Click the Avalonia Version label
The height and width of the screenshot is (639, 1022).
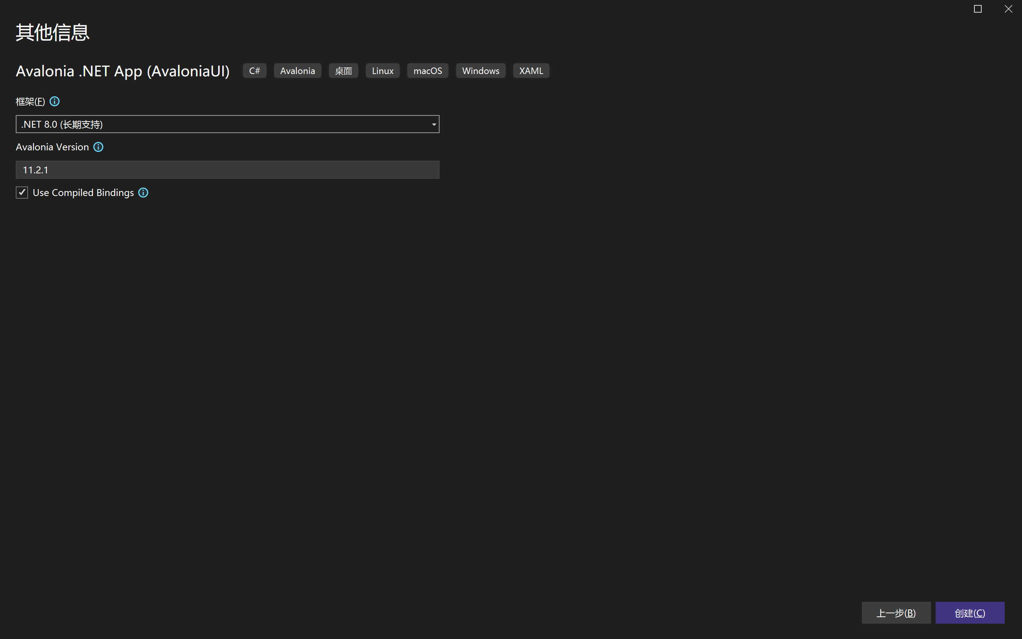click(53, 147)
